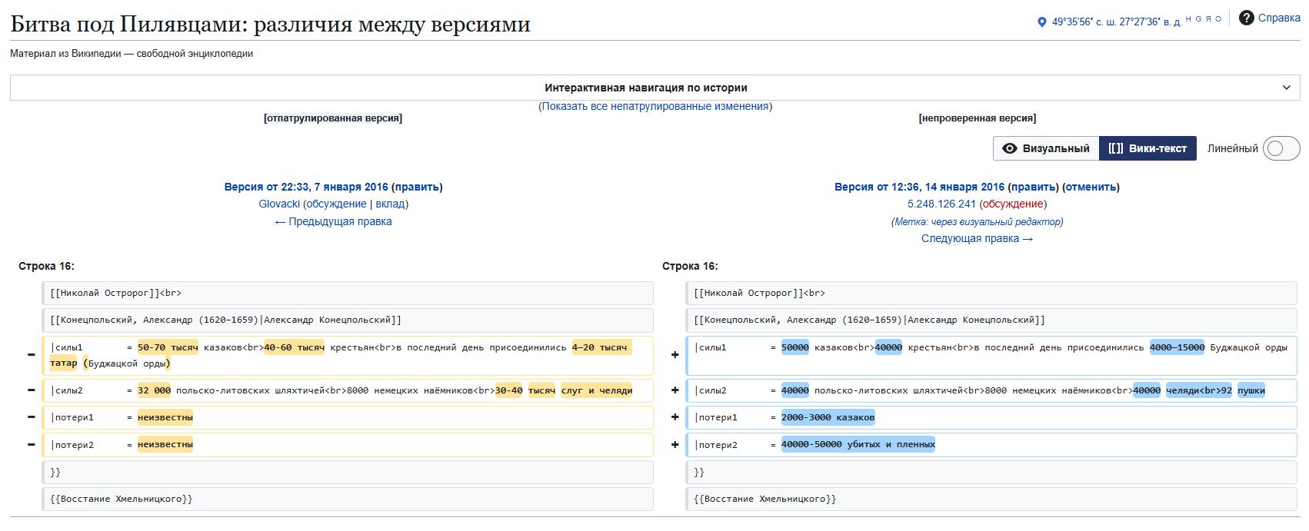Open the 'O' map service link
This screenshot has width=1309, height=531.
pyautogui.click(x=1218, y=18)
